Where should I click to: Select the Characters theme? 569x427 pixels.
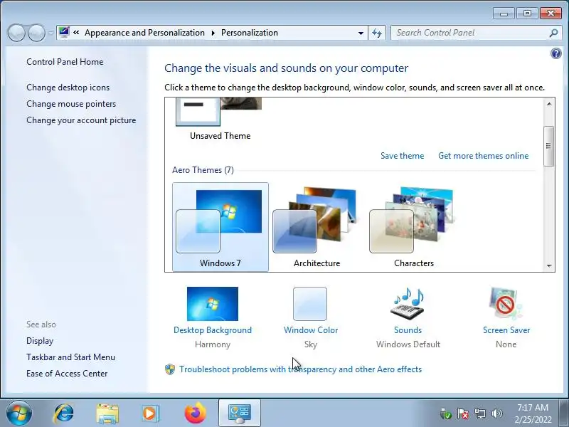pyautogui.click(x=414, y=227)
